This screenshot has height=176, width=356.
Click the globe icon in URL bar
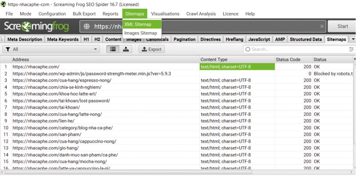(x=86, y=27)
